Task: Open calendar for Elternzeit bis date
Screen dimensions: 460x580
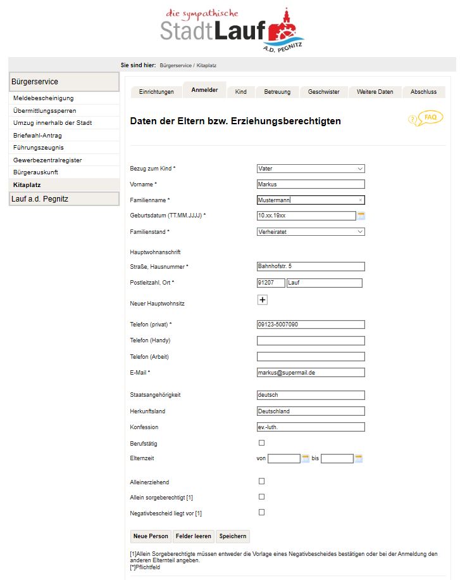Action: tap(358, 458)
